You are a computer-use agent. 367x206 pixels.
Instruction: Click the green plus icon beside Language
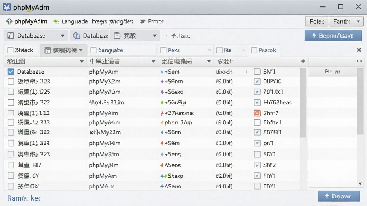coord(56,21)
